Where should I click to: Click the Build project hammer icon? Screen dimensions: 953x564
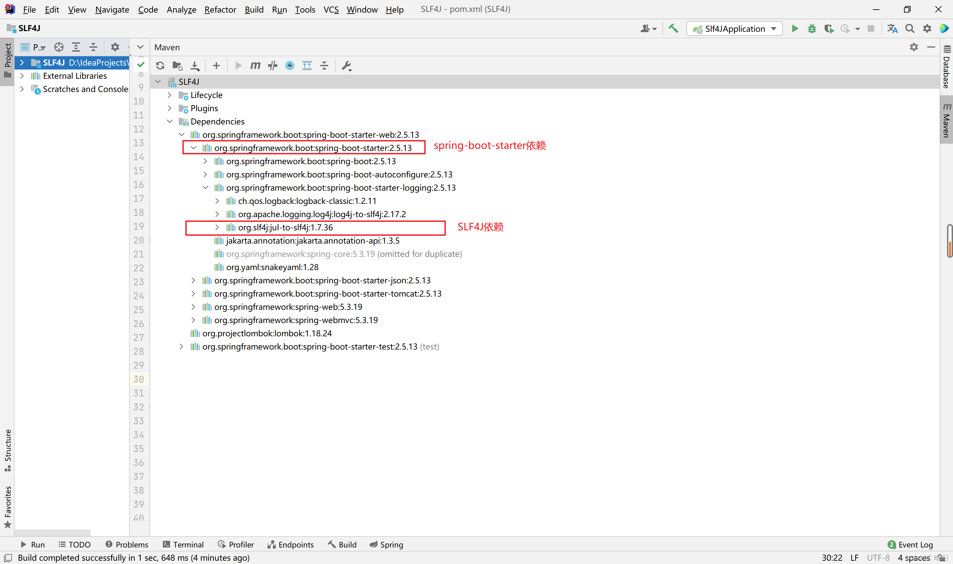coord(673,28)
